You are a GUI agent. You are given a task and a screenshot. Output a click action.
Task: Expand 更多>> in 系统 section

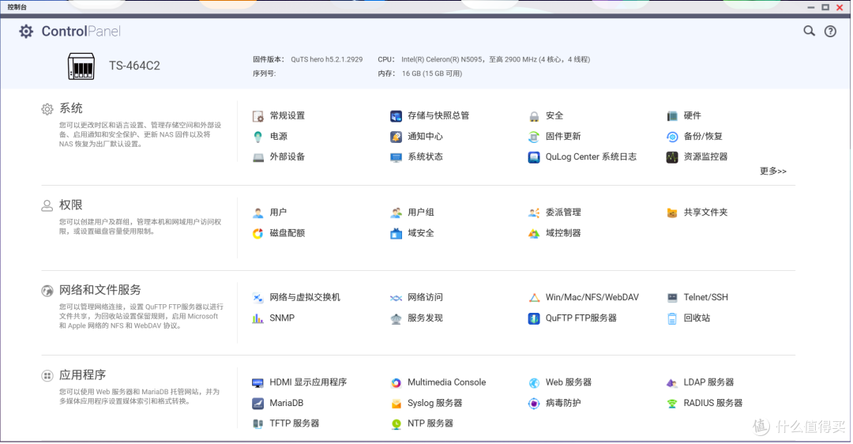pos(773,171)
